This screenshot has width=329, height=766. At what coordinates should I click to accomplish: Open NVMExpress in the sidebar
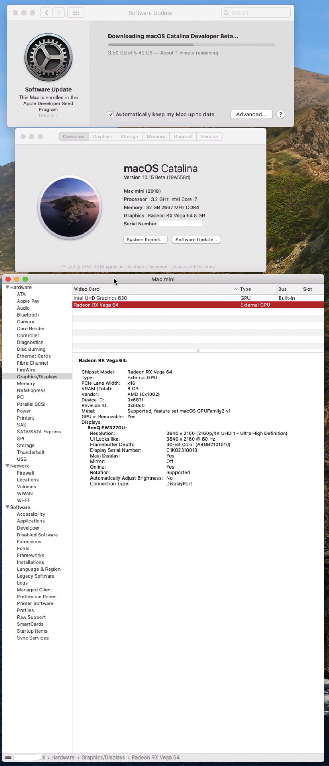(31, 390)
